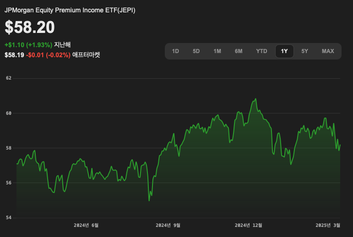Click the 애프터마켓 label
This screenshot has width=353, height=237.
pyautogui.click(x=86, y=55)
